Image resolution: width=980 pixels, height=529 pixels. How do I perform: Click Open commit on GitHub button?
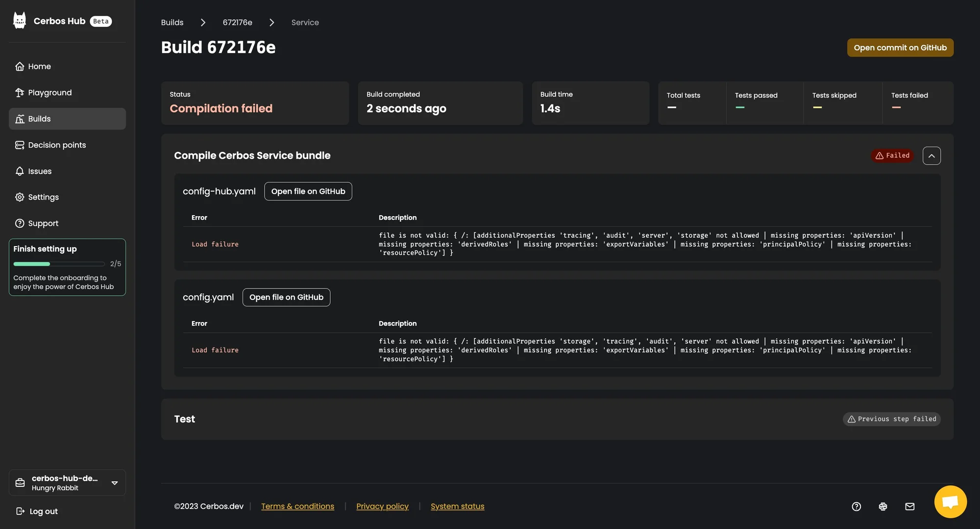pos(900,48)
